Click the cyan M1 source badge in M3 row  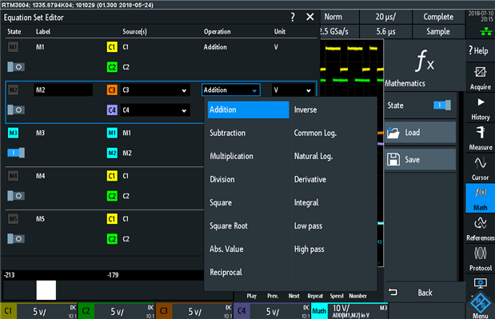(112, 133)
